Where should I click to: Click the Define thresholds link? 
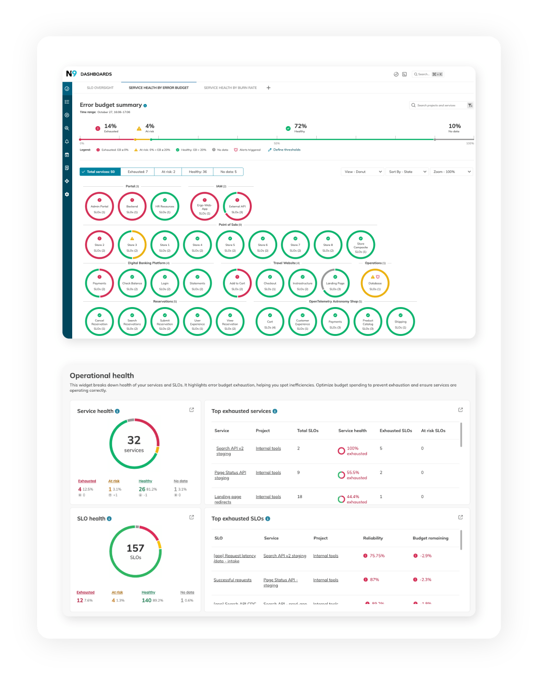(x=286, y=150)
